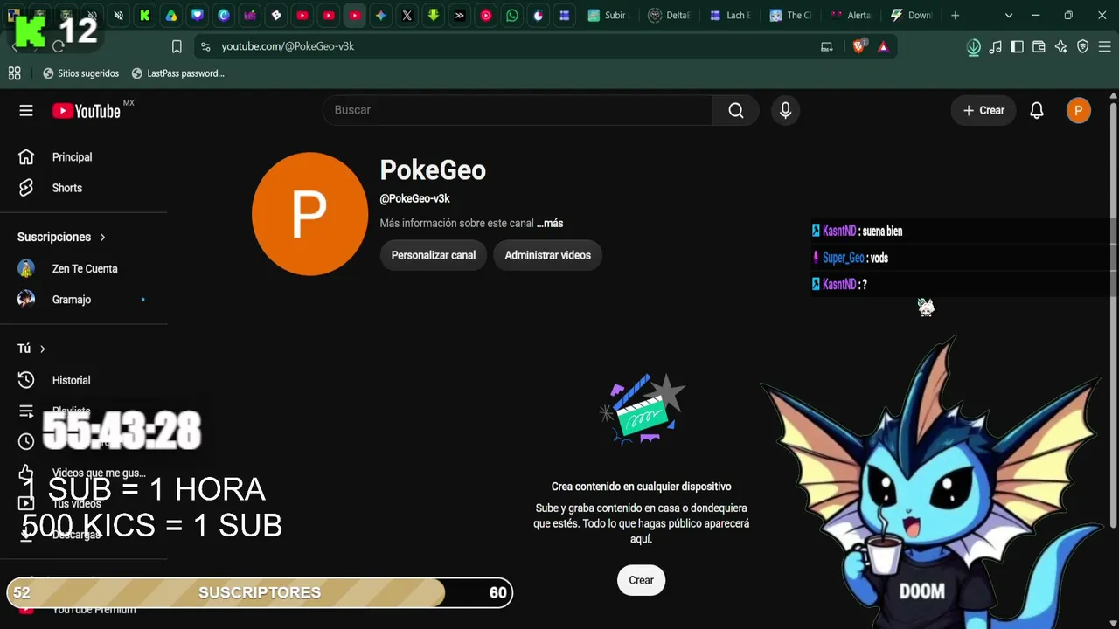Click the Administrar videos button
1119x629 pixels.
547,255
